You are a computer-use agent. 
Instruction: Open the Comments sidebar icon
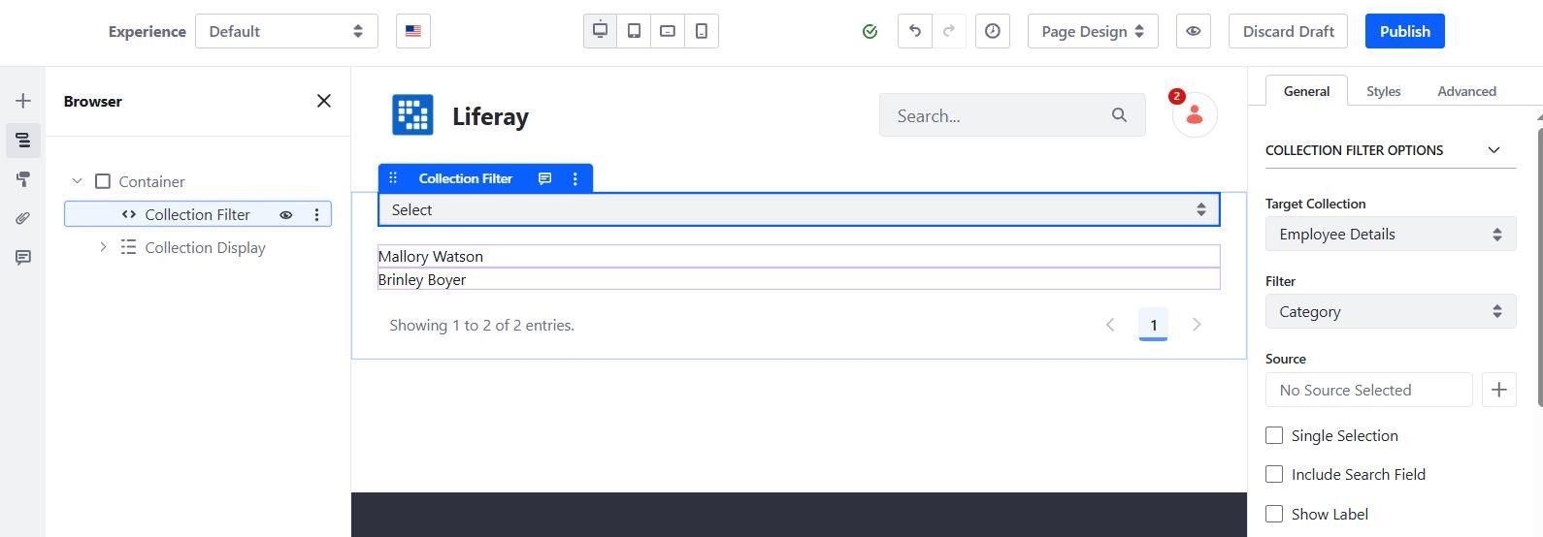click(x=23, y=257)
